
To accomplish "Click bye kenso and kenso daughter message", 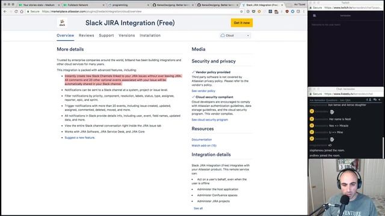I will click(x=347, y=105).
